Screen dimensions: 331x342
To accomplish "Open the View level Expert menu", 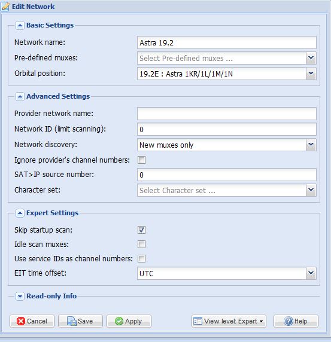I will click(229, 321).
